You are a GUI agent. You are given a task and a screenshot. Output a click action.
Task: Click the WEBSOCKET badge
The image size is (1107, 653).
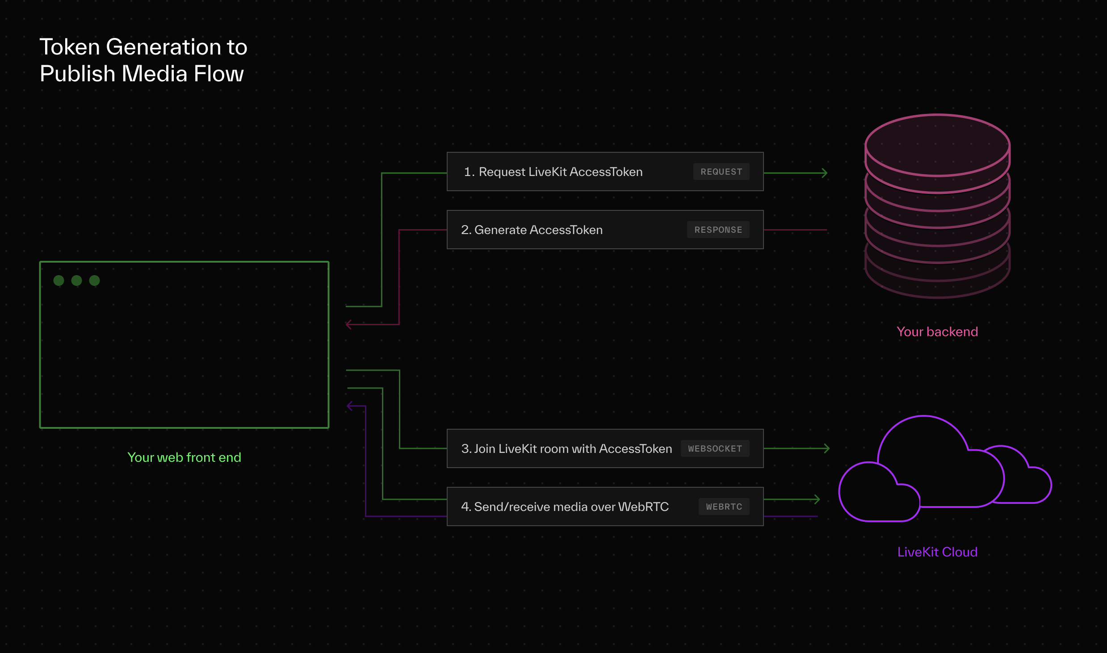coord(715,449)
